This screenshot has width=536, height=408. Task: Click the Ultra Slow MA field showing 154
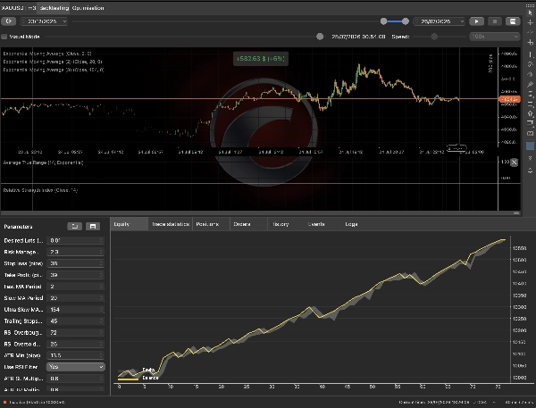tap(75, 310)
